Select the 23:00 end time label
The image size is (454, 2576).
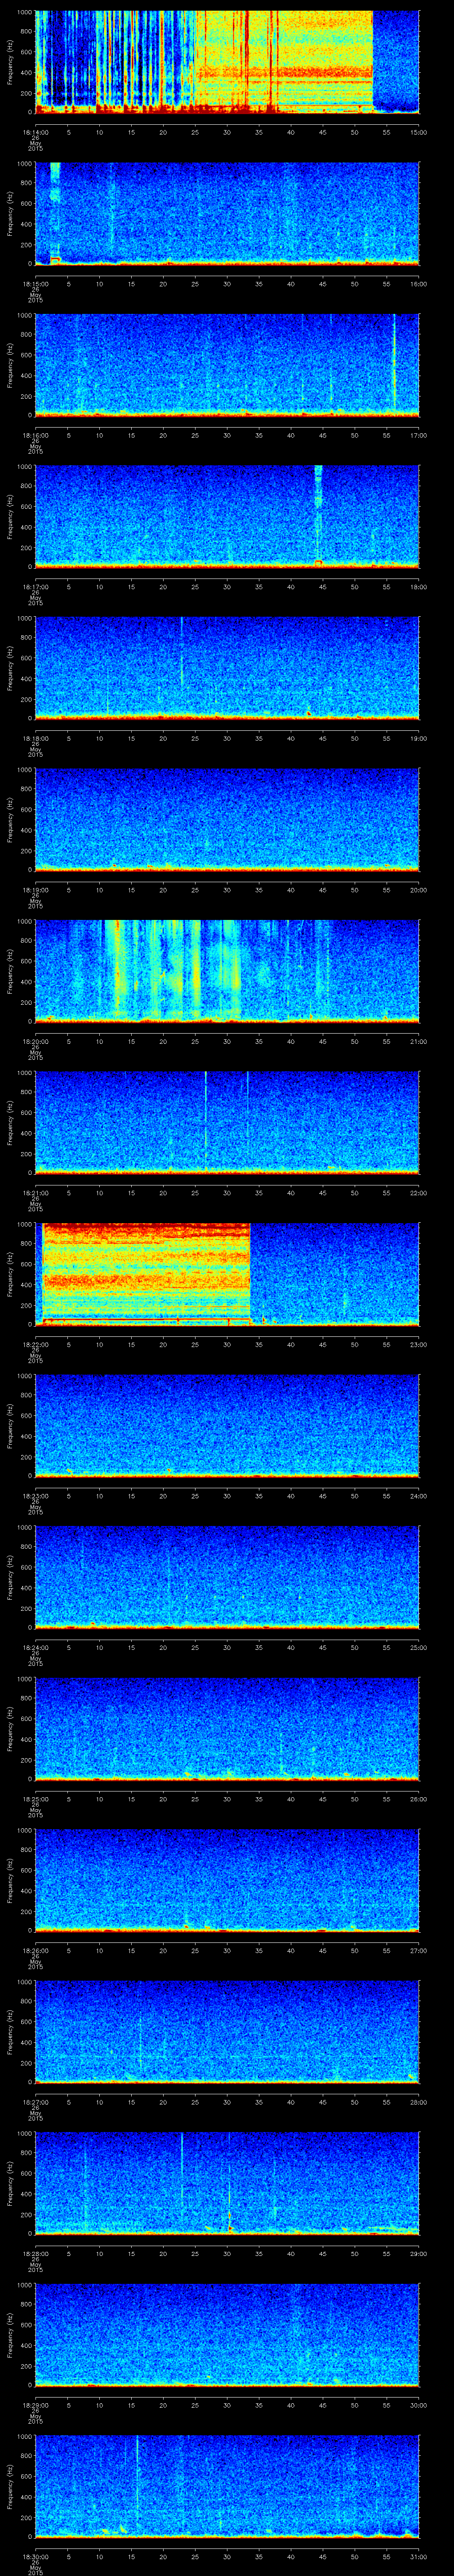coord(418,1344)
